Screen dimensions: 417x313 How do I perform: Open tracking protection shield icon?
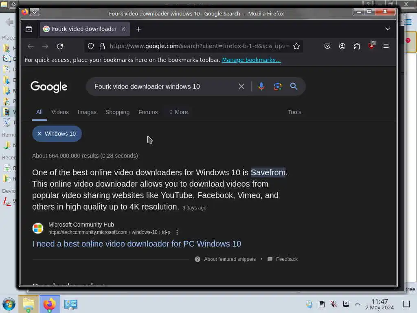[91, 46]
